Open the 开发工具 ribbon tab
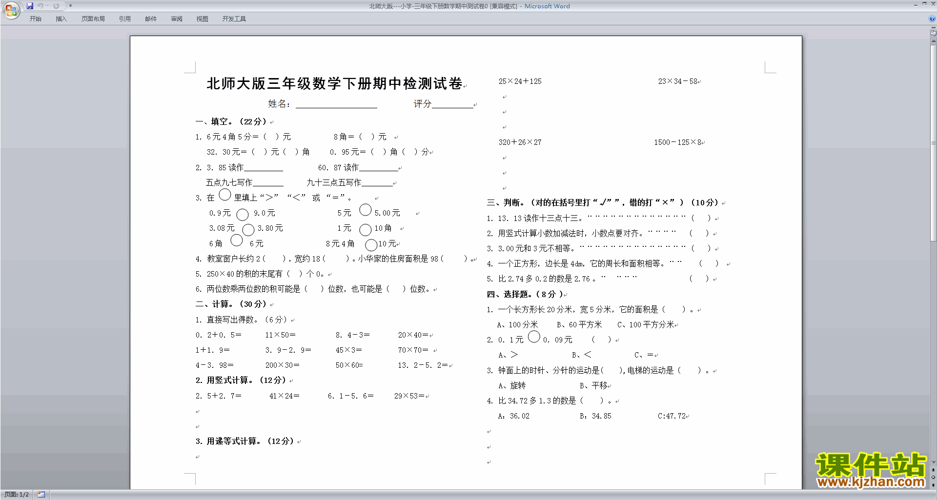 (x=234, y=19)
